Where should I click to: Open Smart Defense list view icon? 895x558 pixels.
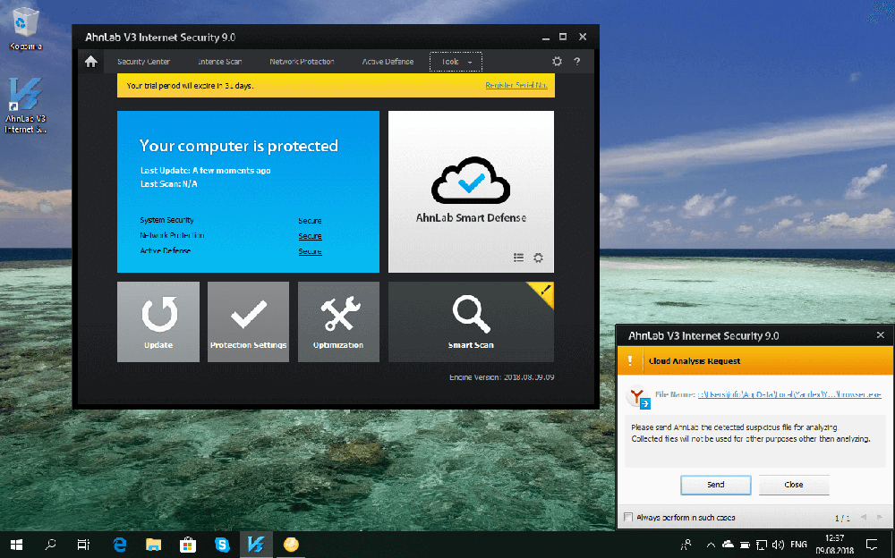coord(519,258)
